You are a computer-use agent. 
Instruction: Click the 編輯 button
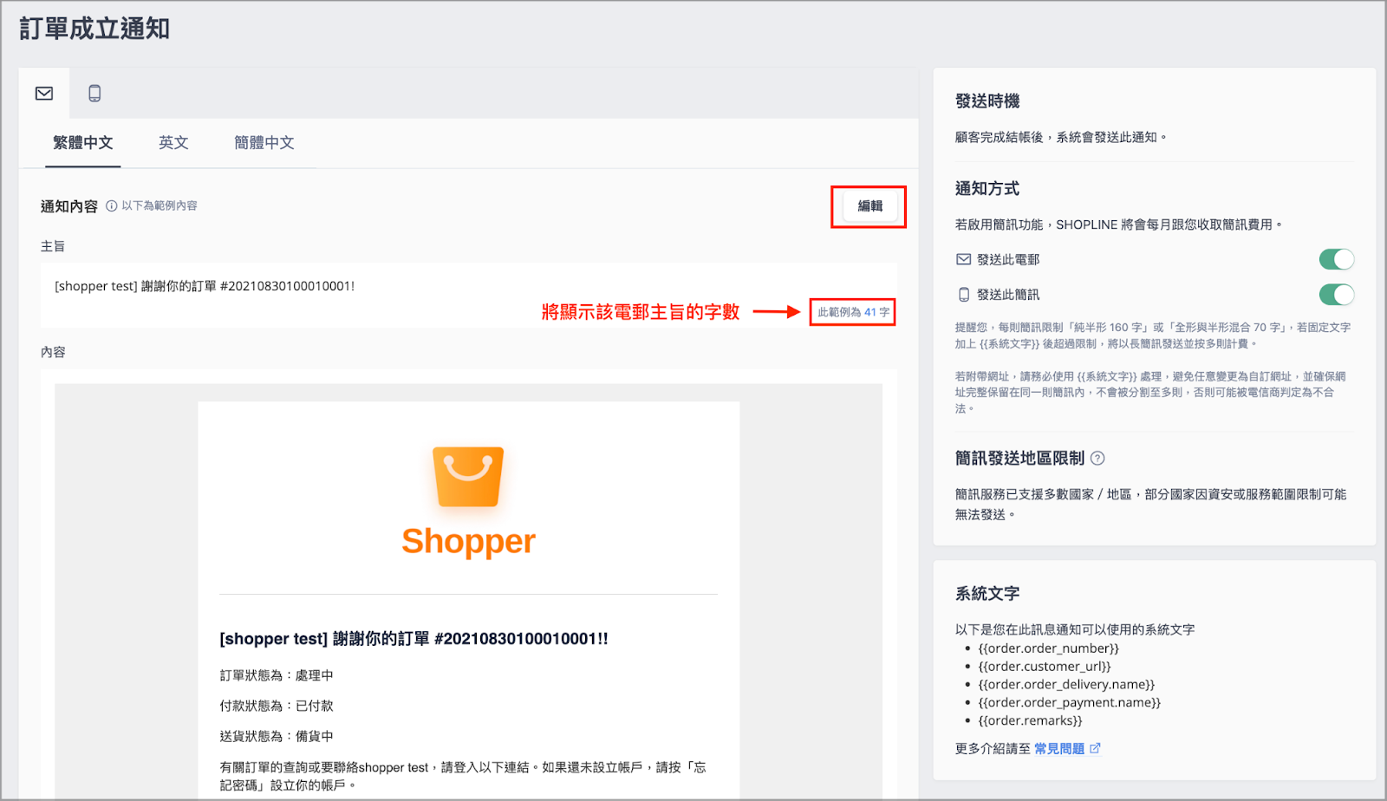tap(869, 206)
